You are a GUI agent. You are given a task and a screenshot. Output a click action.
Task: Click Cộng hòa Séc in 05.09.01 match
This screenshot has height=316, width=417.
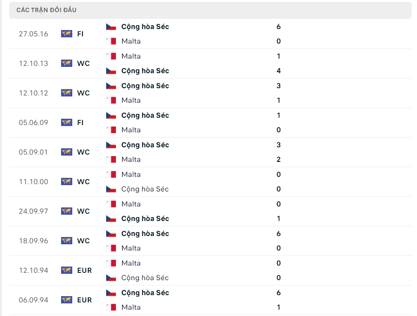[145, 145]
